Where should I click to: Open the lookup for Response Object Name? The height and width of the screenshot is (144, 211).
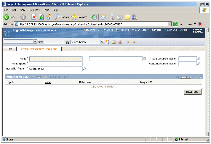[x=199, y=64]
